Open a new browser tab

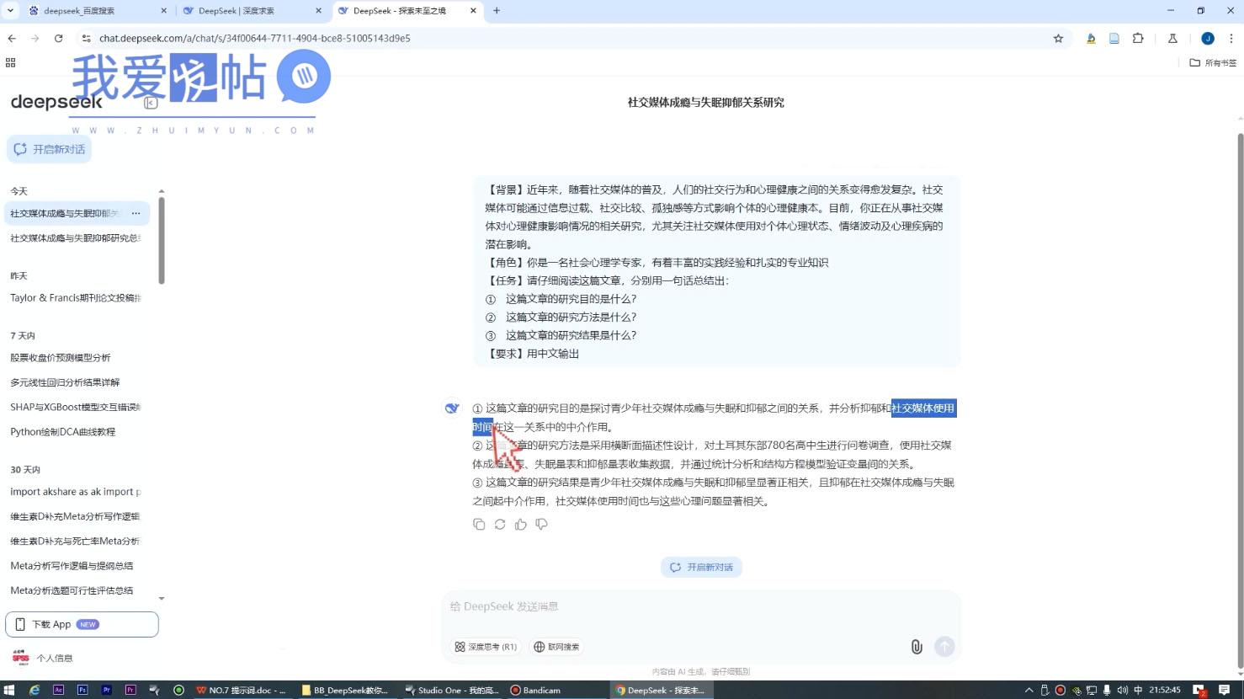497,11
